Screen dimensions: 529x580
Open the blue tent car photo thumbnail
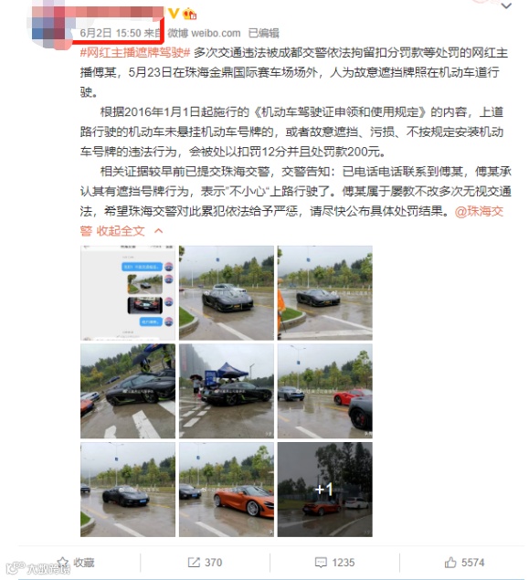point(227,391)
